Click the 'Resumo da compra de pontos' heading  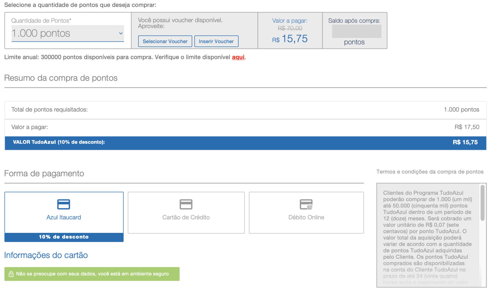tap(61, 78)
